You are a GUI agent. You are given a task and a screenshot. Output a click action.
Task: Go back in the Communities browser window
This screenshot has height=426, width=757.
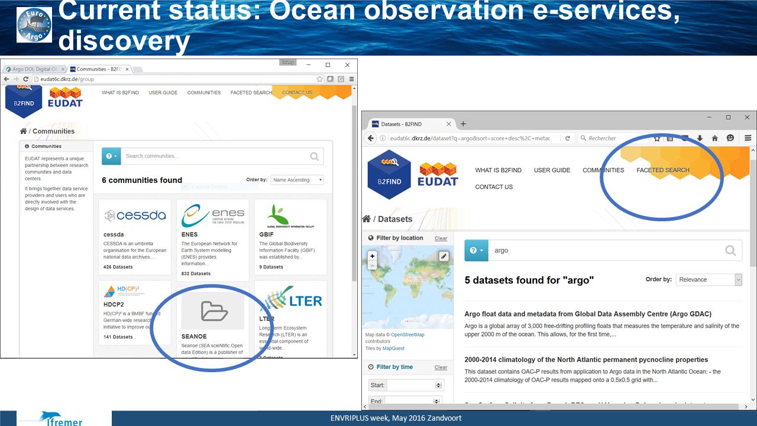click(7, 79)
